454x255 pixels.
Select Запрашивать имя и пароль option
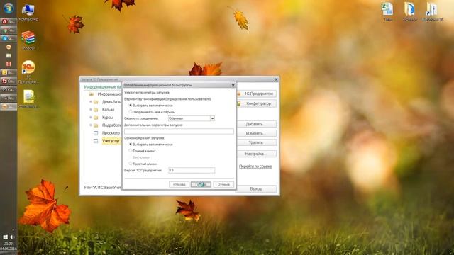click(131, 112)
